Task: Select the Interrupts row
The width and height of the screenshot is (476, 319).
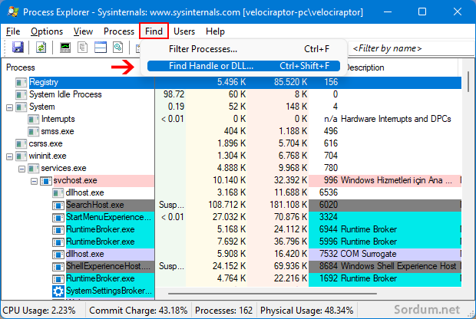Action: [x=58, y=119]
